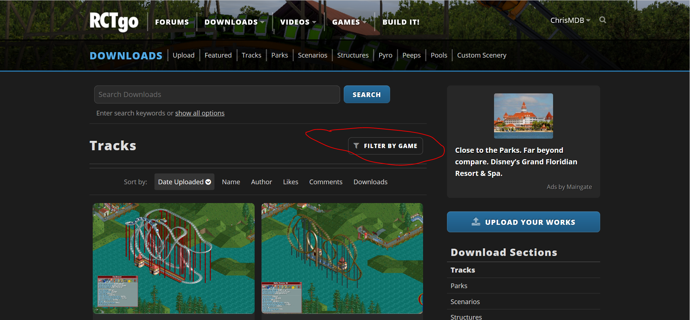
Task: Click the show all options link
Action: point(200,113)
